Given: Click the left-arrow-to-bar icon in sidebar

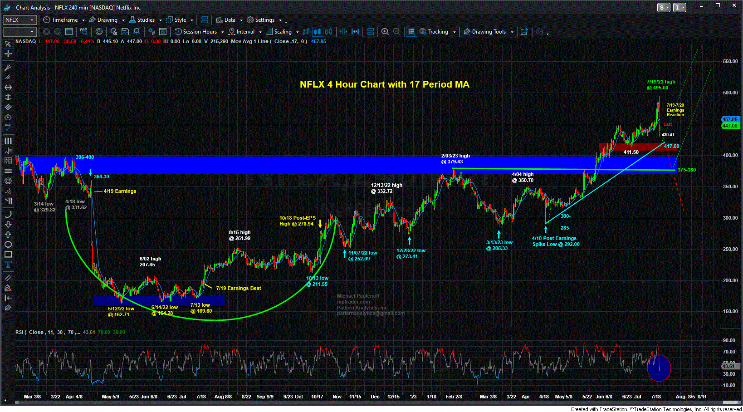Looking at the screenshot, I should pos(8,298).
